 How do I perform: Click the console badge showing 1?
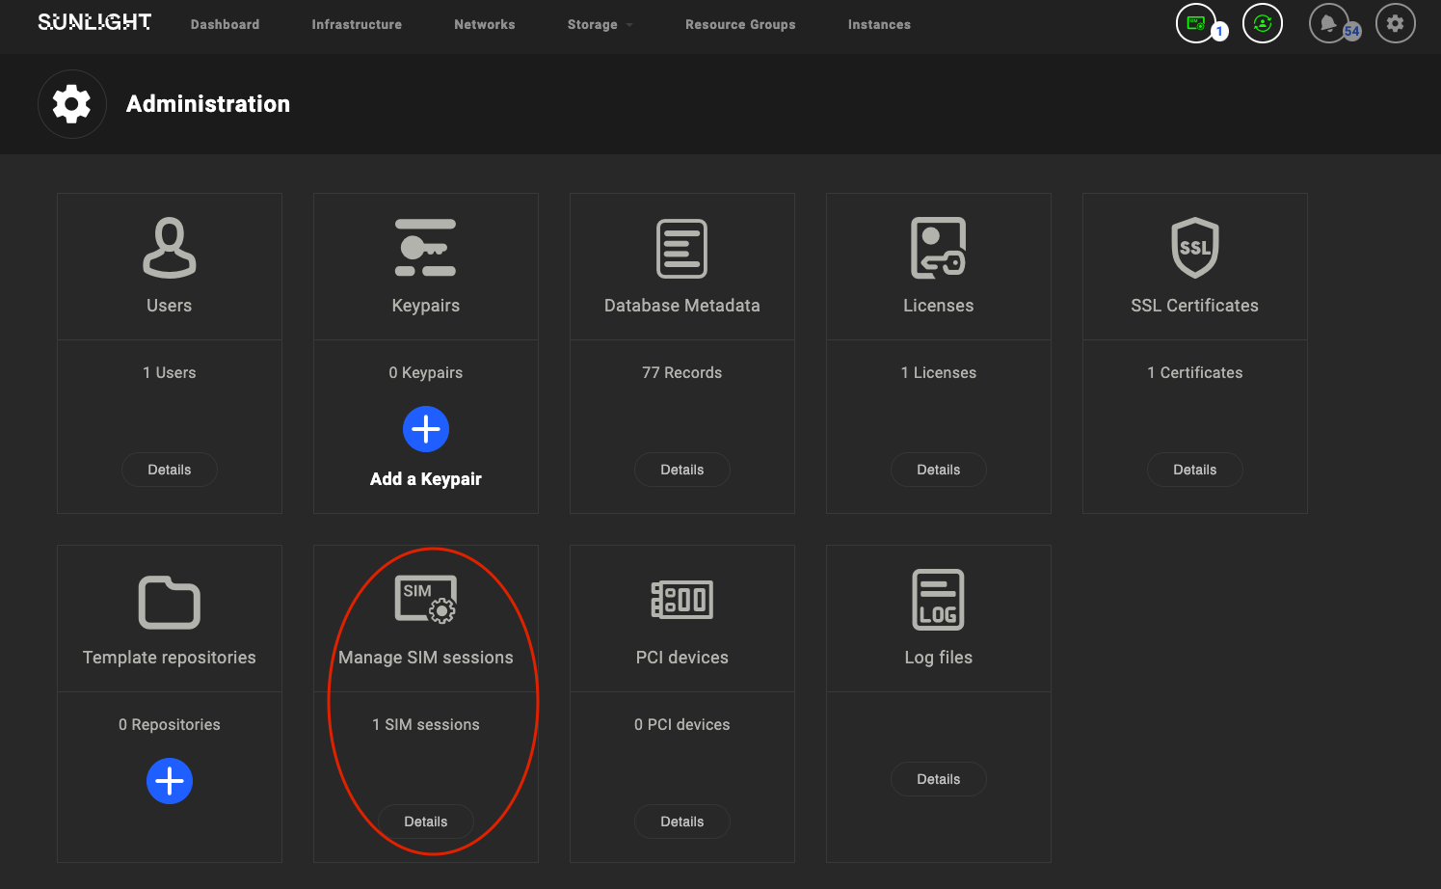click(x=1219, y=32)
